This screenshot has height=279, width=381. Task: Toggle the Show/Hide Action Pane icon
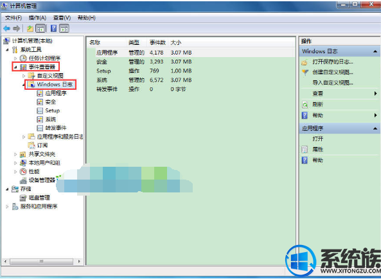tap(64, 29)
